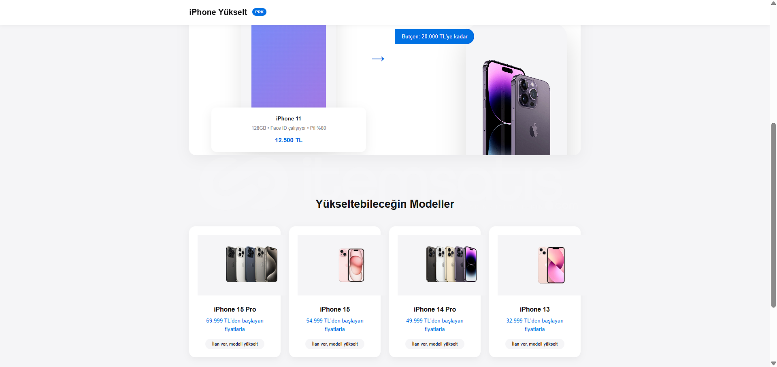Click 'İlan ver, modeli yükselt' under iPhone 15 Pro
This screenshot has width=777, height=367.
pos(235,344)
